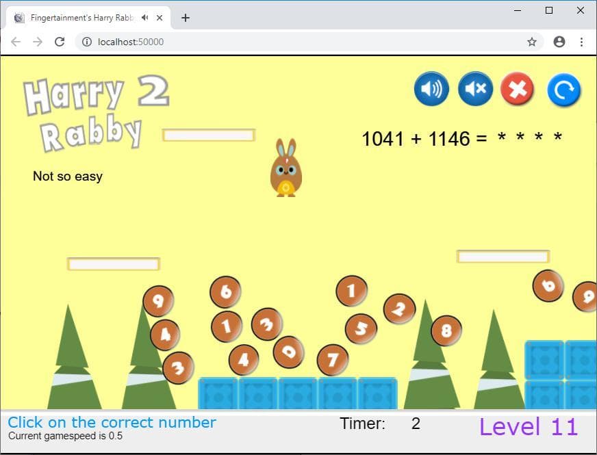Viewport: 597px width, 455px height.
Task: Reload the page in the browser
Action: pos(60,42)
